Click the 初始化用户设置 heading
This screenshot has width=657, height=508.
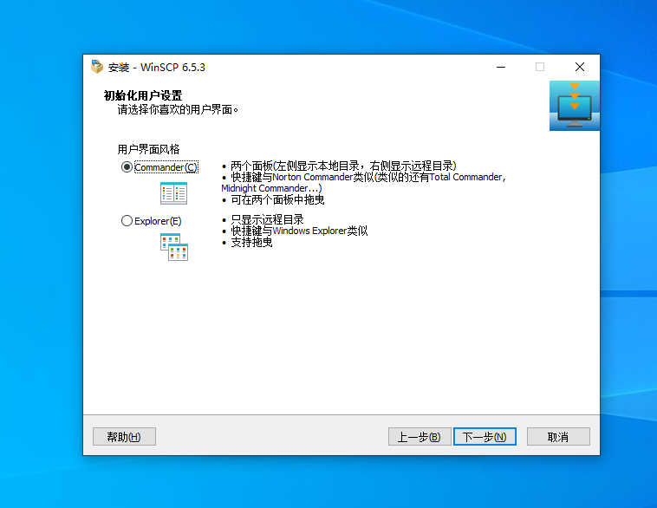[143, 95]
